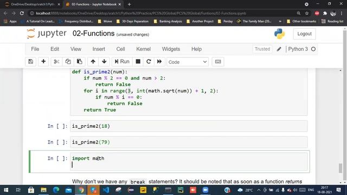Reload the browser page

click(x=22, y=13)
